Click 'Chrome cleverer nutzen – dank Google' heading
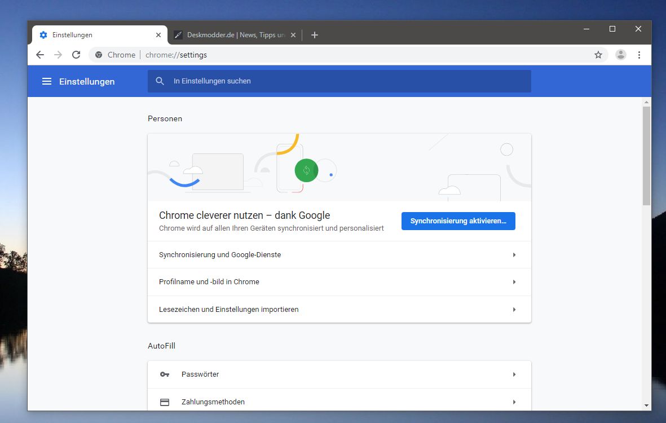 [x=244, y=215]
